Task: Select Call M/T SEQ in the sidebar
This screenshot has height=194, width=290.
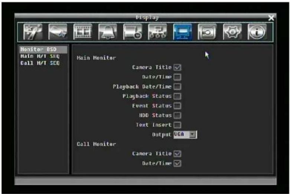Action: [x=40, y=63]
